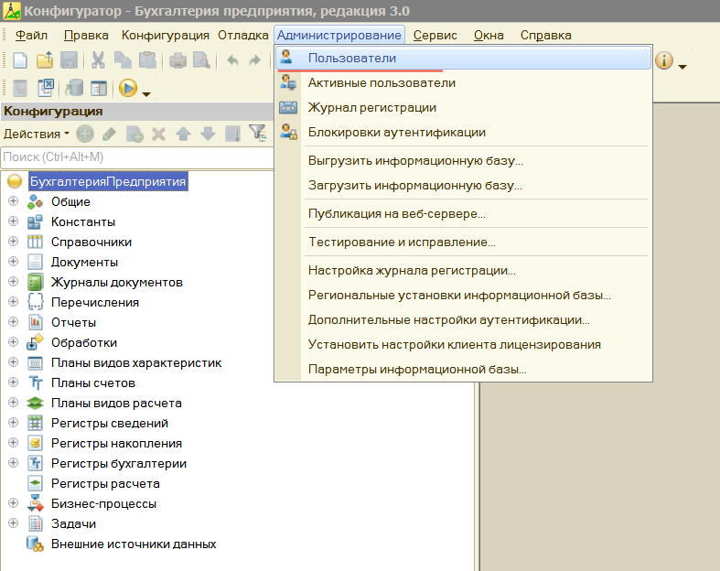Viewport: 720px width, 571px height.
Task: Open the Окна menu
Action: pyautogui.click(x=489, y=36)
